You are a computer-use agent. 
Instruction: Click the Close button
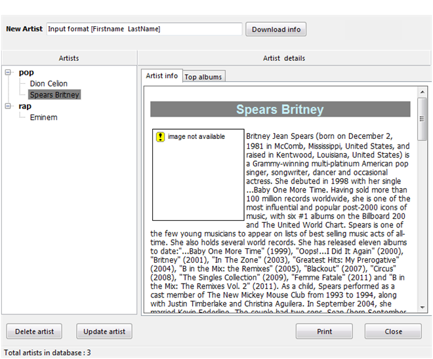pyautogui.click(x=393, y=331)
